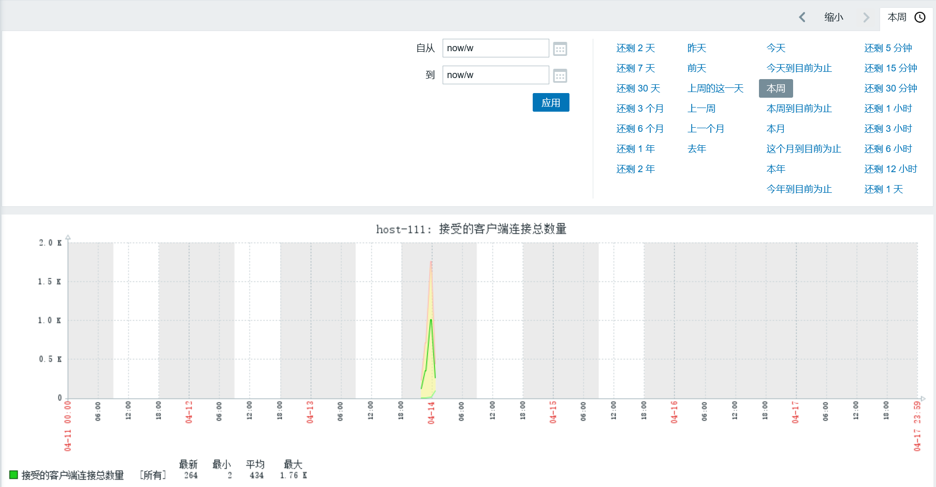Select 昨天 time range

pos(697,48)
